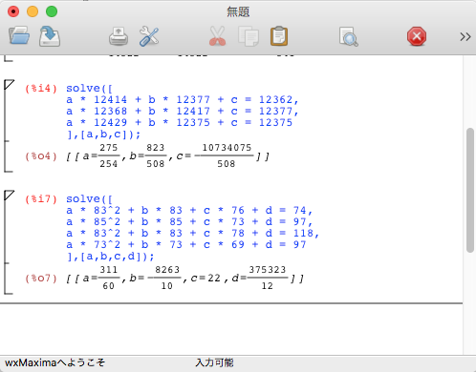Screen dimensions: 476x372
Task: Save document using the save icon
Action: [50, 36]
